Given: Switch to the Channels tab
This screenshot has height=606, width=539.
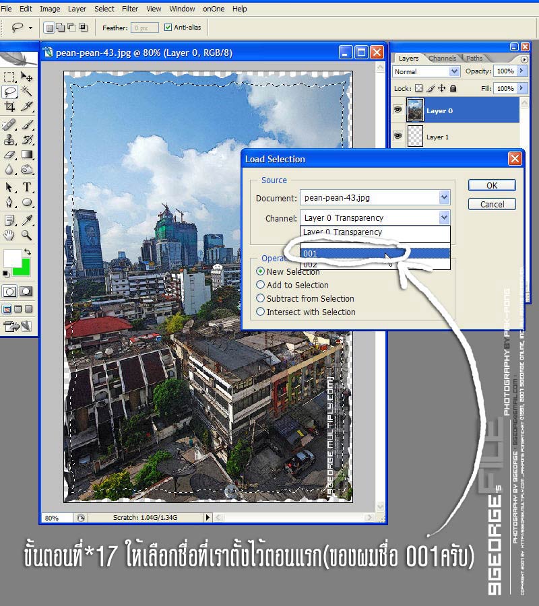Looking at the screenshot, I should point(443,58).
